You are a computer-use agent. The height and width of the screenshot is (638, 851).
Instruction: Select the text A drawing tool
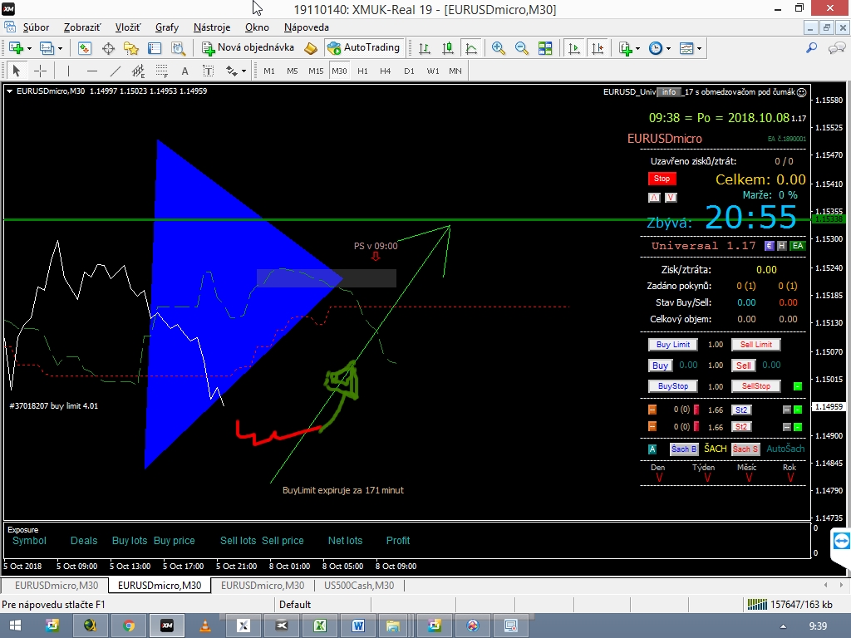(184, 71)
